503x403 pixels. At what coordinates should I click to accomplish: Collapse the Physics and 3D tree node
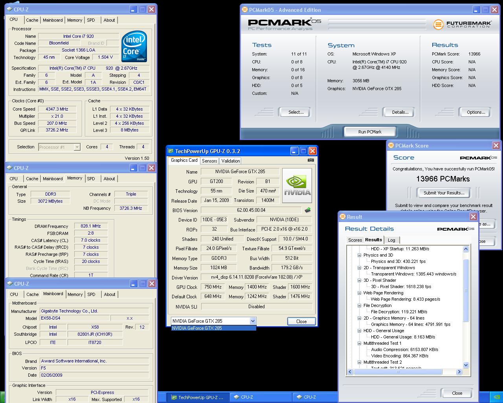pos(359,255)
